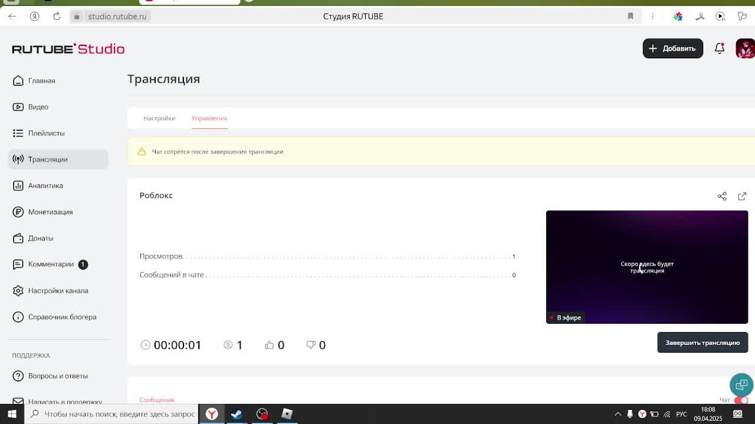Click the viewers count icon
755x424 pixels.
(228, 345)
